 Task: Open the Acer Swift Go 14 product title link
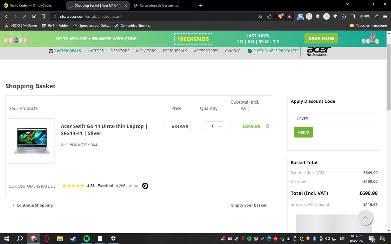[104, 130]
